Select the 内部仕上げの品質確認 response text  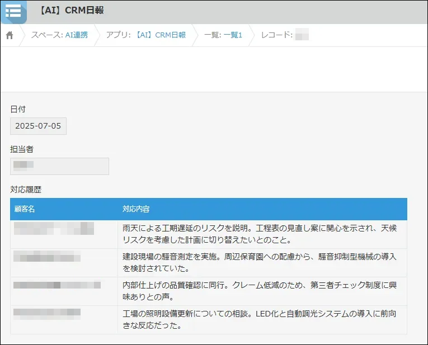pyautogui.click(x=259, y=291)
